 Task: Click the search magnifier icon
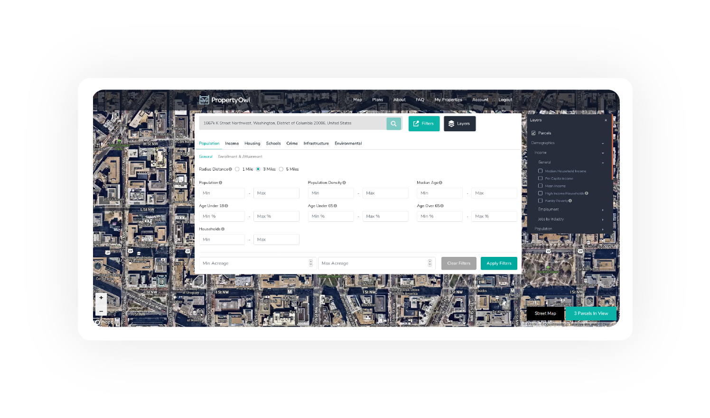[x=393, y=124]
